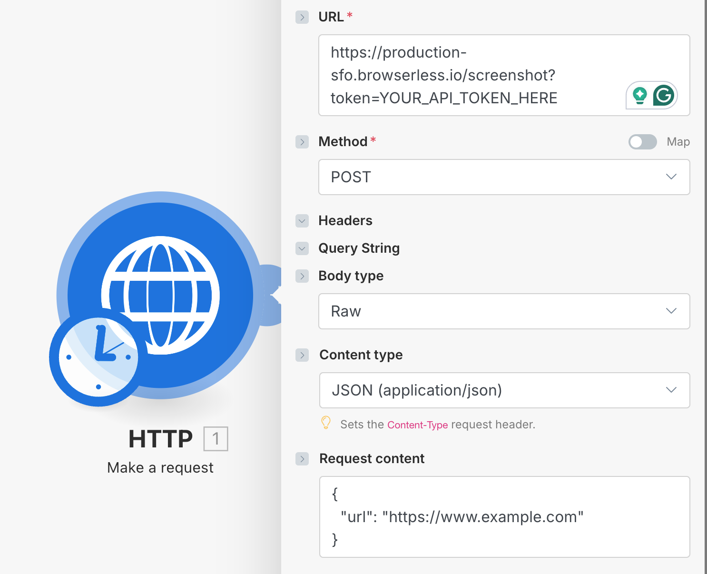Collapse the Query String section
The height and width of the screenshot is (574, 707).
coord(302,248)
